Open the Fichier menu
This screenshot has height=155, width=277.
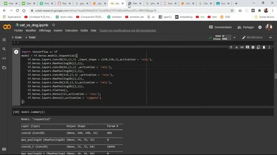(19, 31)
